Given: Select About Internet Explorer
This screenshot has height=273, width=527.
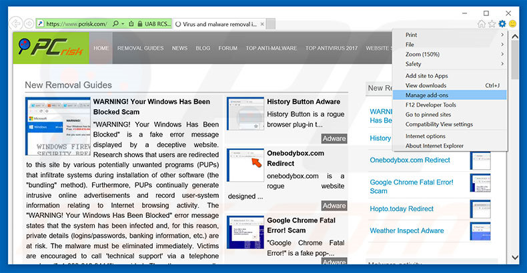Looking at the screenshot, I should tap(450, 146).
